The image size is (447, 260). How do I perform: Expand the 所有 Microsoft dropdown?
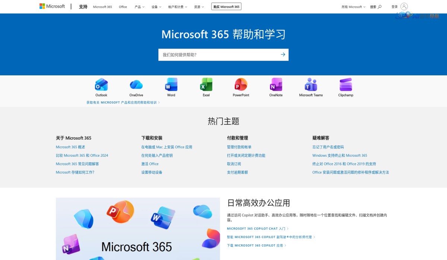(x=352, y=6)
